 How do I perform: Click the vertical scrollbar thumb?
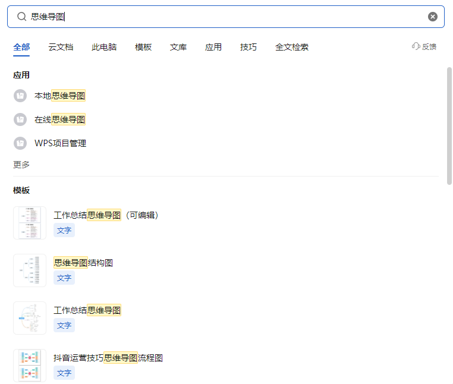[x=449, y=126]
